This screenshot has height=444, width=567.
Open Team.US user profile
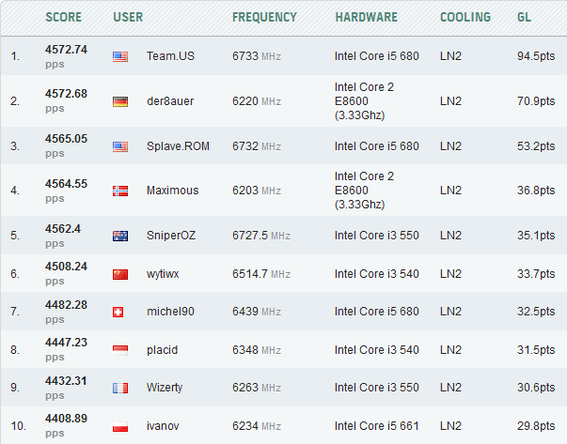pyautogui.click(x=170, y=56)
